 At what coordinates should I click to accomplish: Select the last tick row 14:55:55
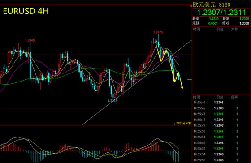(x=221, y=160)
